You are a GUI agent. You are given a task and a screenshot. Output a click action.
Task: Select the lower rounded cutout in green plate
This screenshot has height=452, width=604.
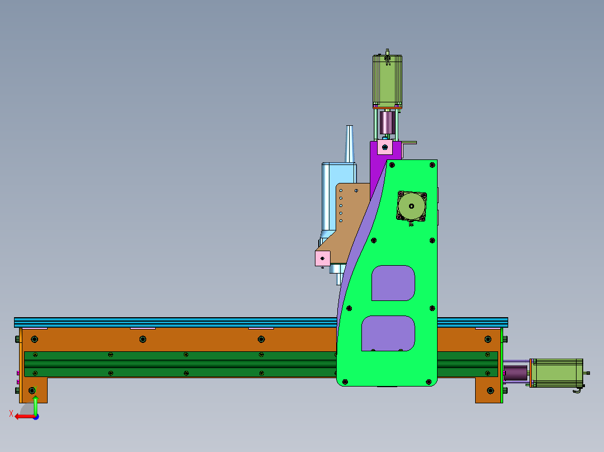388,333
